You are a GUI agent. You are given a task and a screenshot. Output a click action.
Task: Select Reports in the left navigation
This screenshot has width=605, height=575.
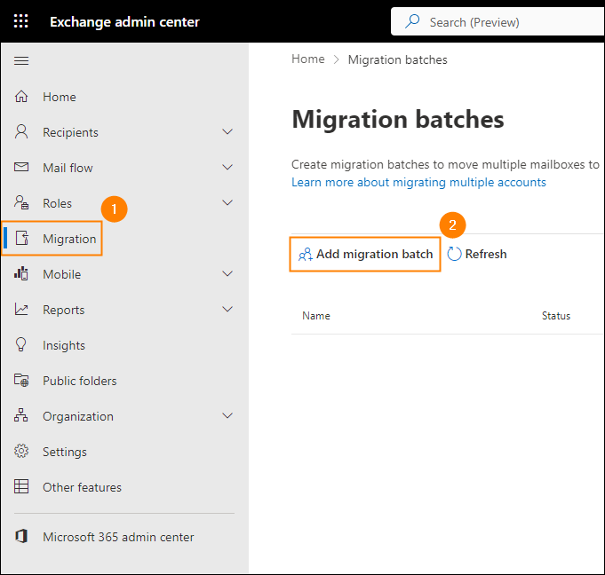tap(64, 311)
